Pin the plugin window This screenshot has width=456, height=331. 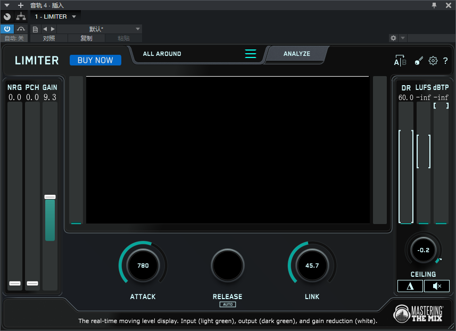tap(434, 5)
